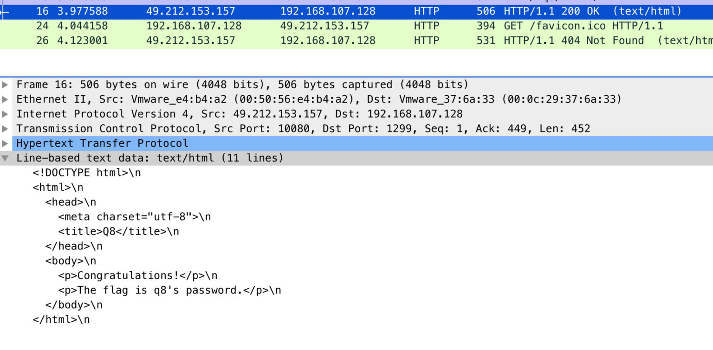Expand the Hypertext Transfer Protocol section
713x350 pixels.
point(6,143)
